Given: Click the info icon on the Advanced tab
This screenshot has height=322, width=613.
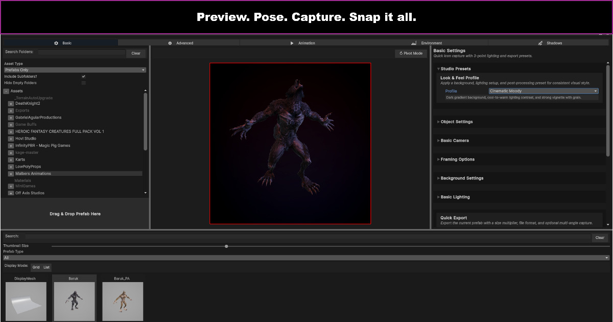Looking at the screenshot, I should click(x=169, y=43).
